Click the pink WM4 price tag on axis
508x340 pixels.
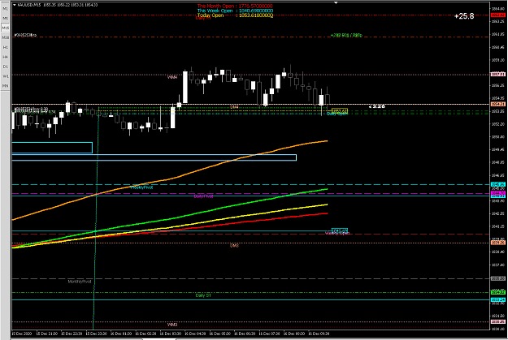(x=498, y=75)
